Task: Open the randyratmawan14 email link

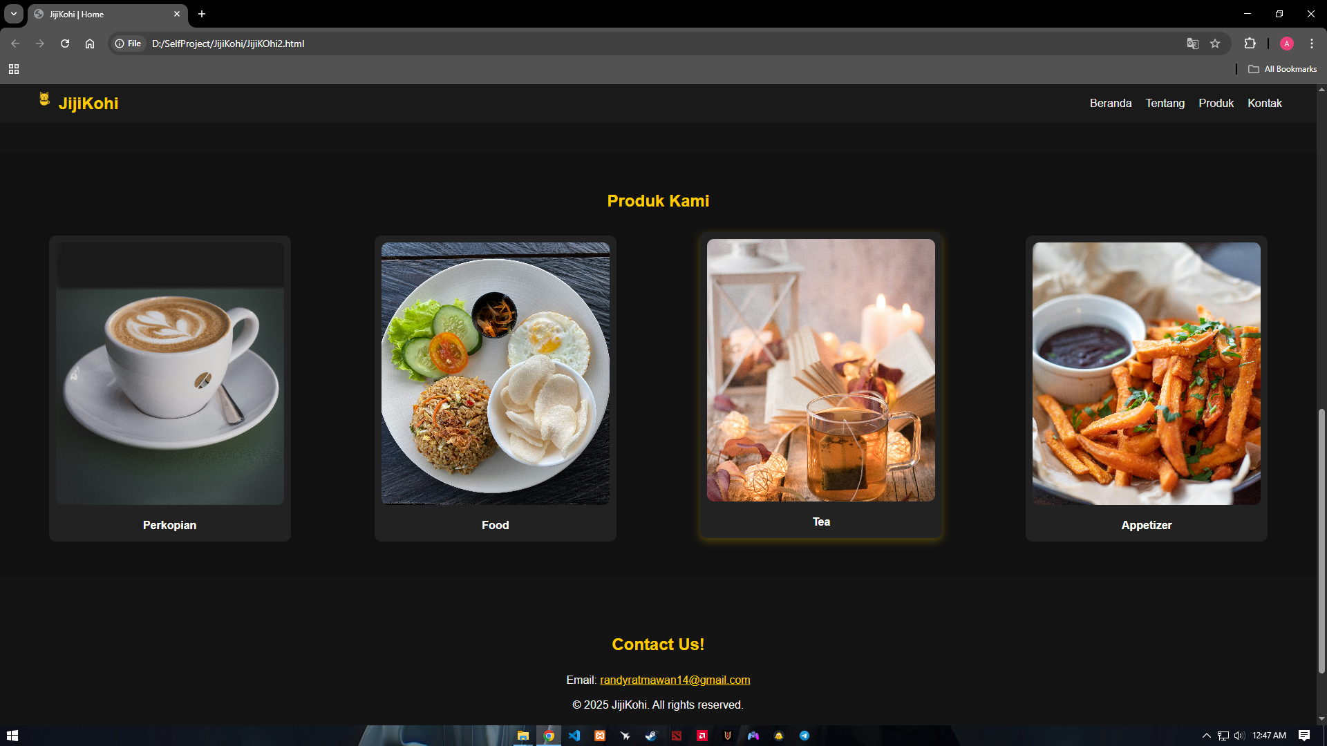Action: (x=675, y=680)
